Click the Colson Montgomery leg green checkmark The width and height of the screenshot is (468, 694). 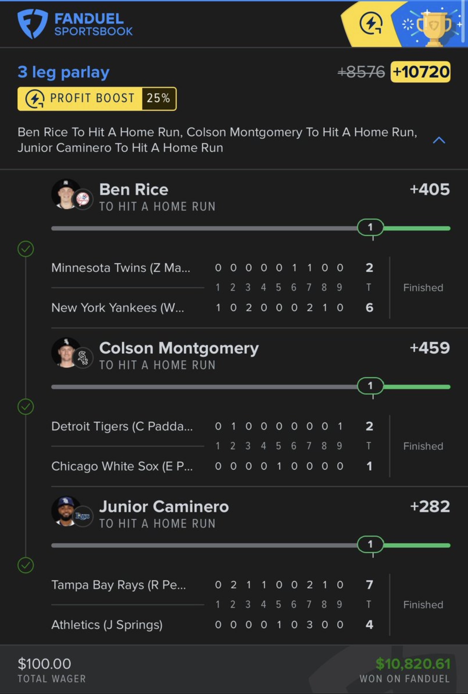(26, 407)
